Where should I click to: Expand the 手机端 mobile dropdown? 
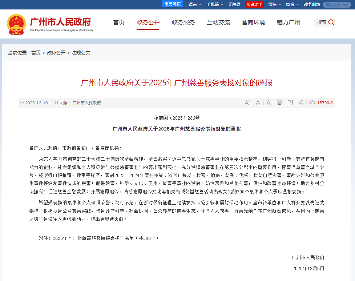click(214, 4)
